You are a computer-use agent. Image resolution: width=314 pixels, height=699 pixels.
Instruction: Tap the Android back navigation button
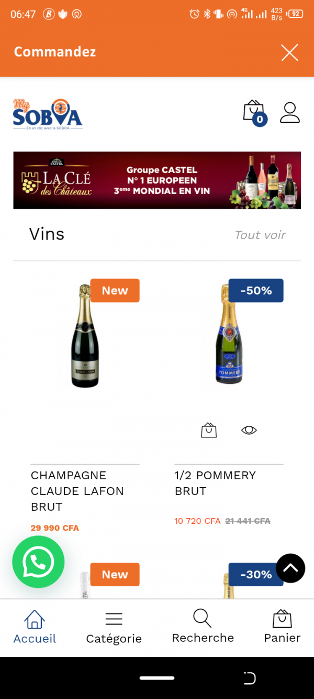click(x=250, y=678)
